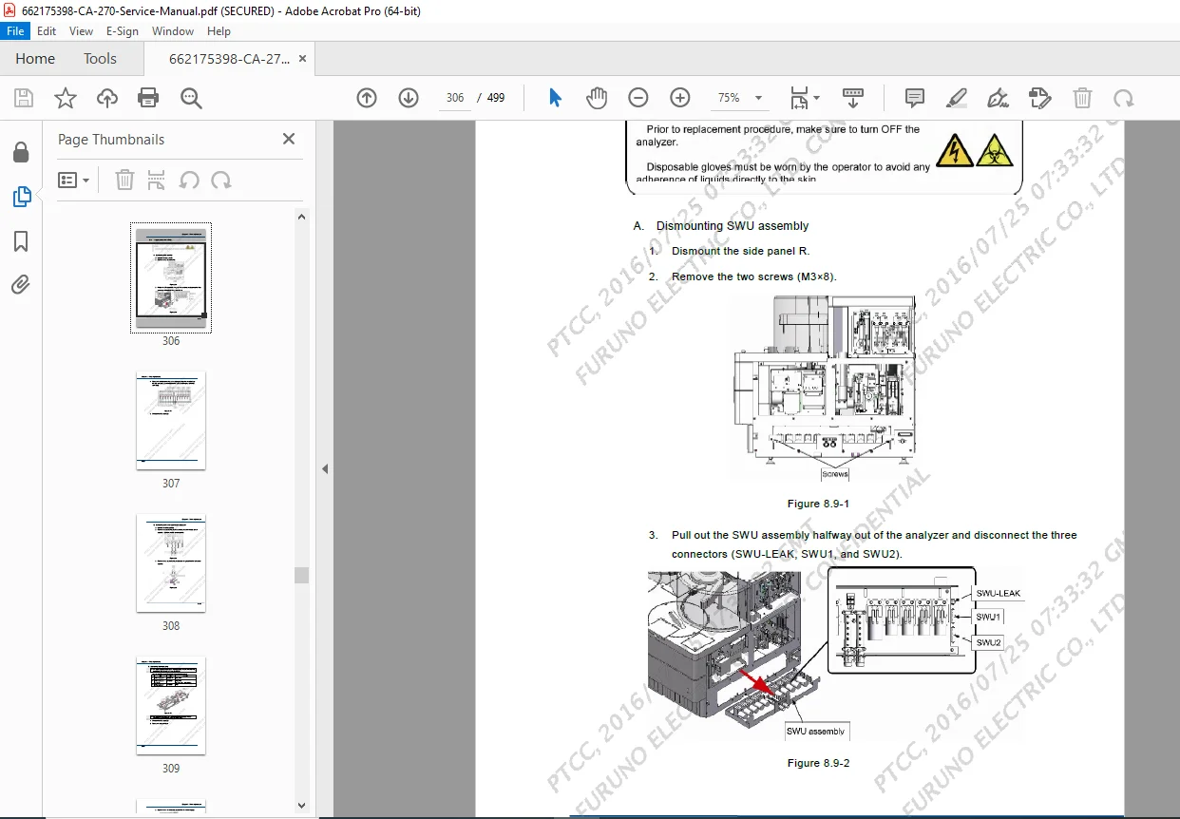Click the page number field showing 306
Viewport: 1180px width, 819px height.
[455, 98]
